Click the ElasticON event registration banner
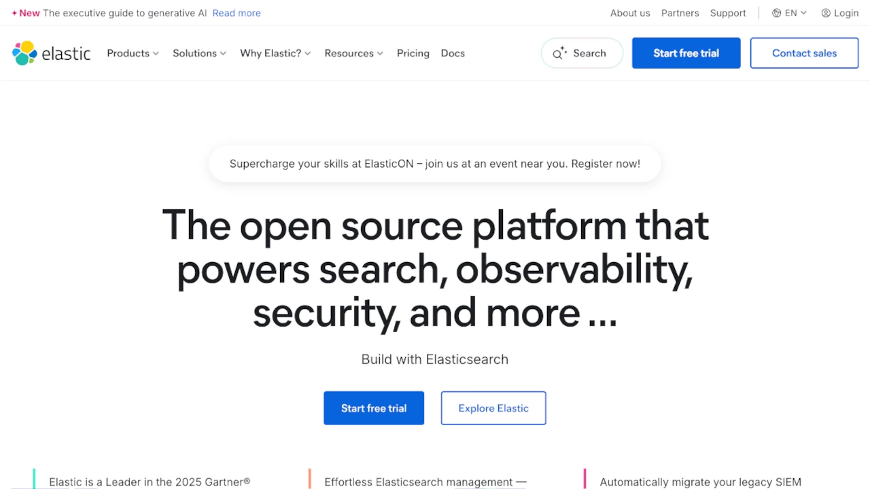 [434, 164]
